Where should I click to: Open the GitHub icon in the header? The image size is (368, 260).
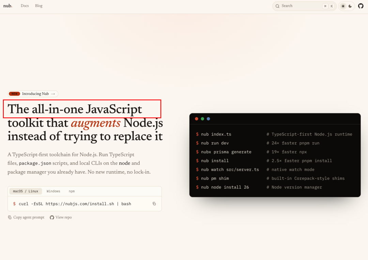tap(361, 6)
